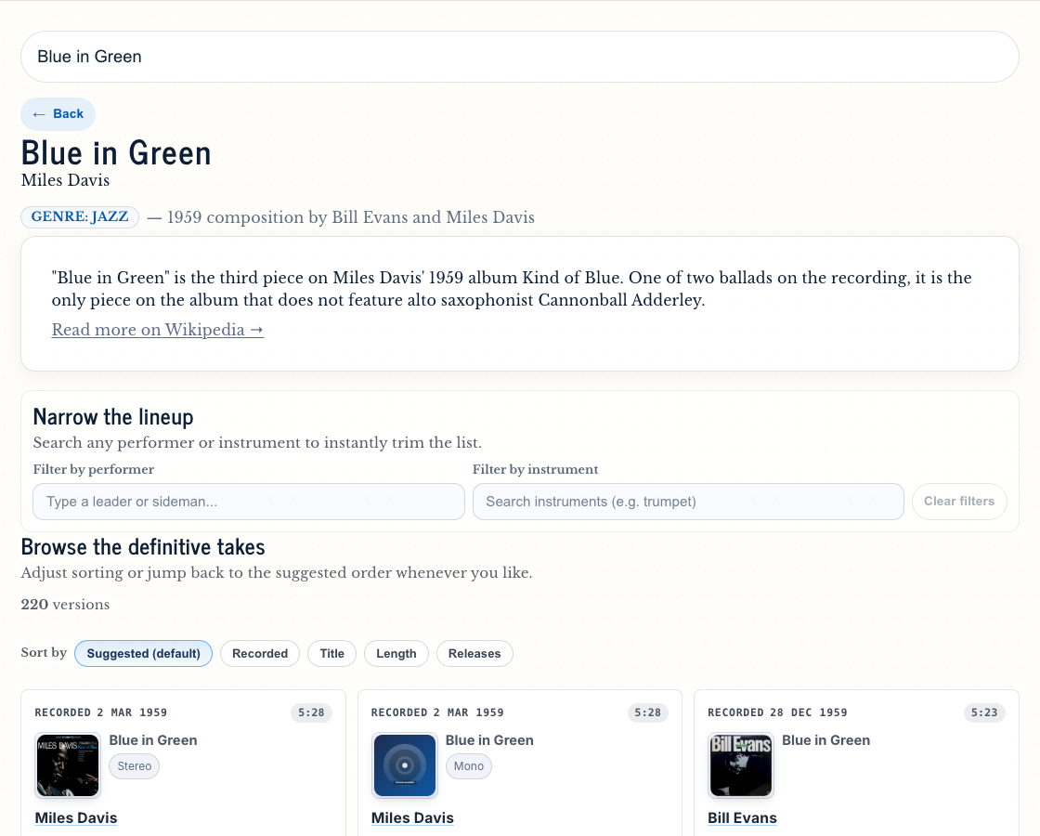The image size is (1040, 836).
Task: Focus the Filter by performer field
Action: (x=249, y=502)
